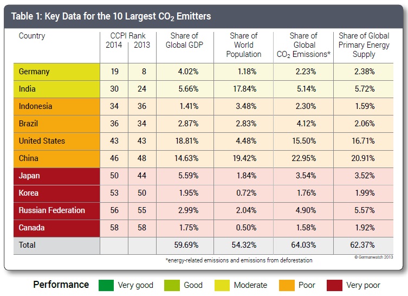Select the Germany row label

click(34, 72)
